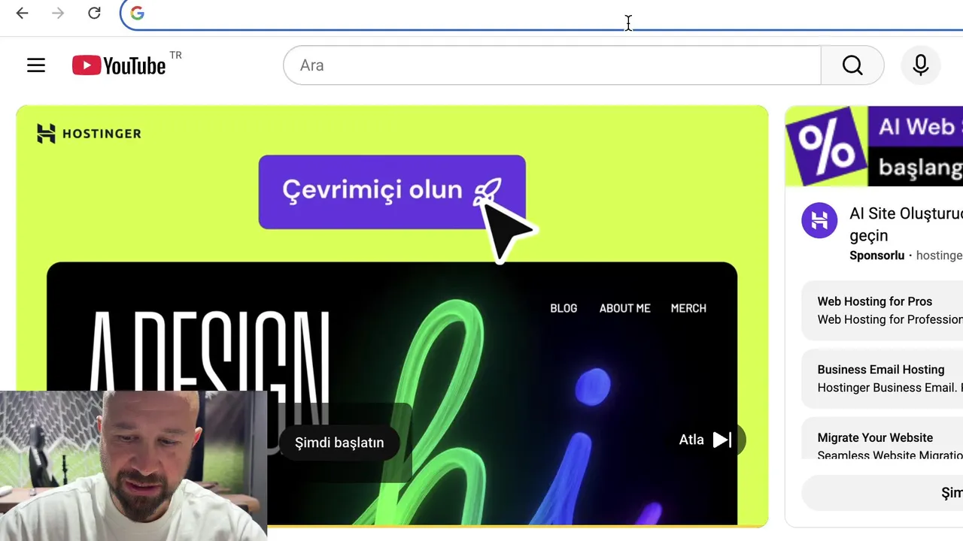Click BLOG in the ad video
This screenshot has height=541, width=963.
click(x=564, y=308)
